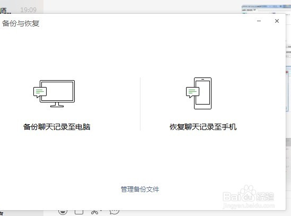This screenshot has width=291, height=216.
Task: Select 恢复聊天记录至手机 option
Action: [x=203, y=127]
